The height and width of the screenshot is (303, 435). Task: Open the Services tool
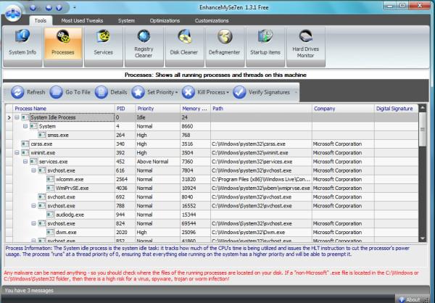104,43
